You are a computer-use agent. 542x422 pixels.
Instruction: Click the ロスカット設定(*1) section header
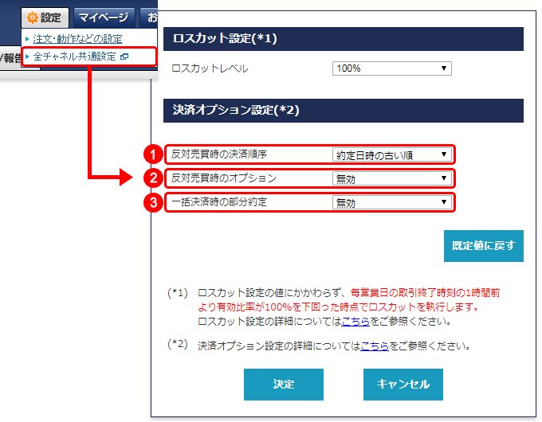[343, 39]
